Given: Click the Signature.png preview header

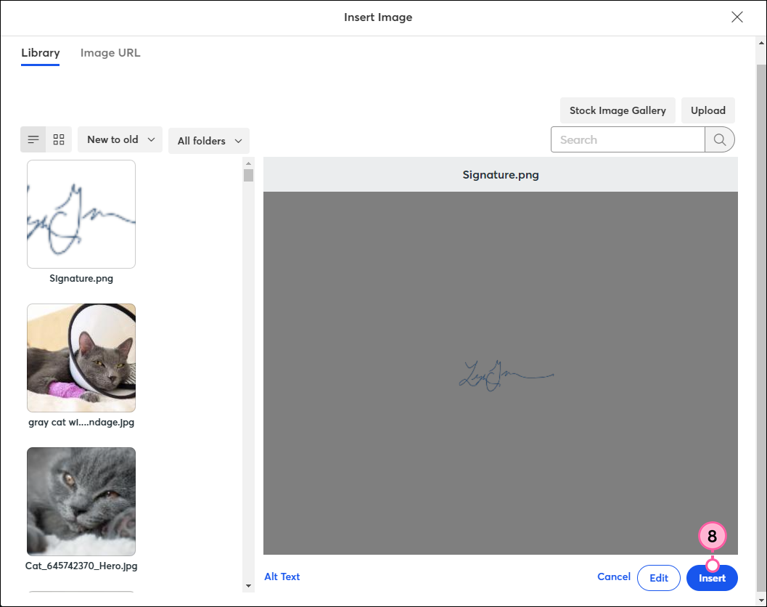Looking at the screenshot, I should point(501,175).
